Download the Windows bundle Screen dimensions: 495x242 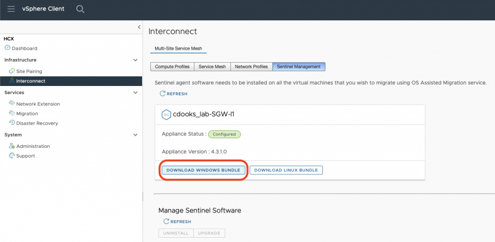pyautogui.click(x=203, y=170)
